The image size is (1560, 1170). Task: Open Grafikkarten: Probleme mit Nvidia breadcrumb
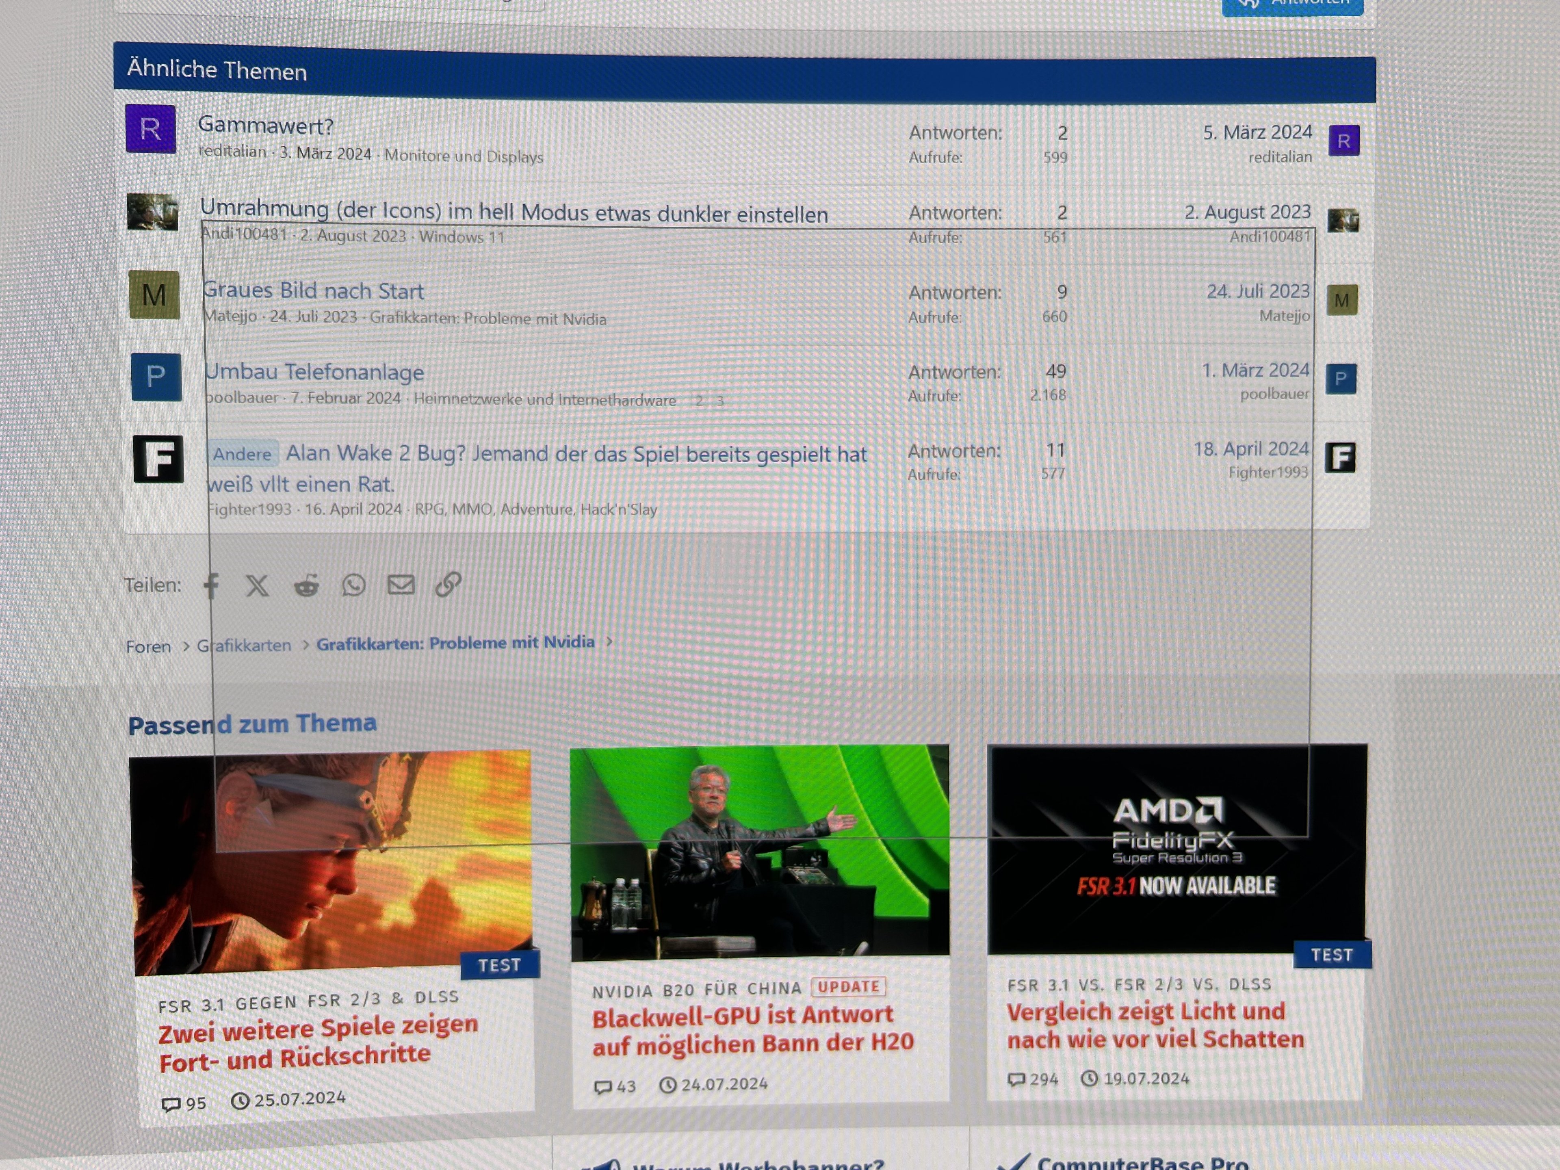point(455,642)
